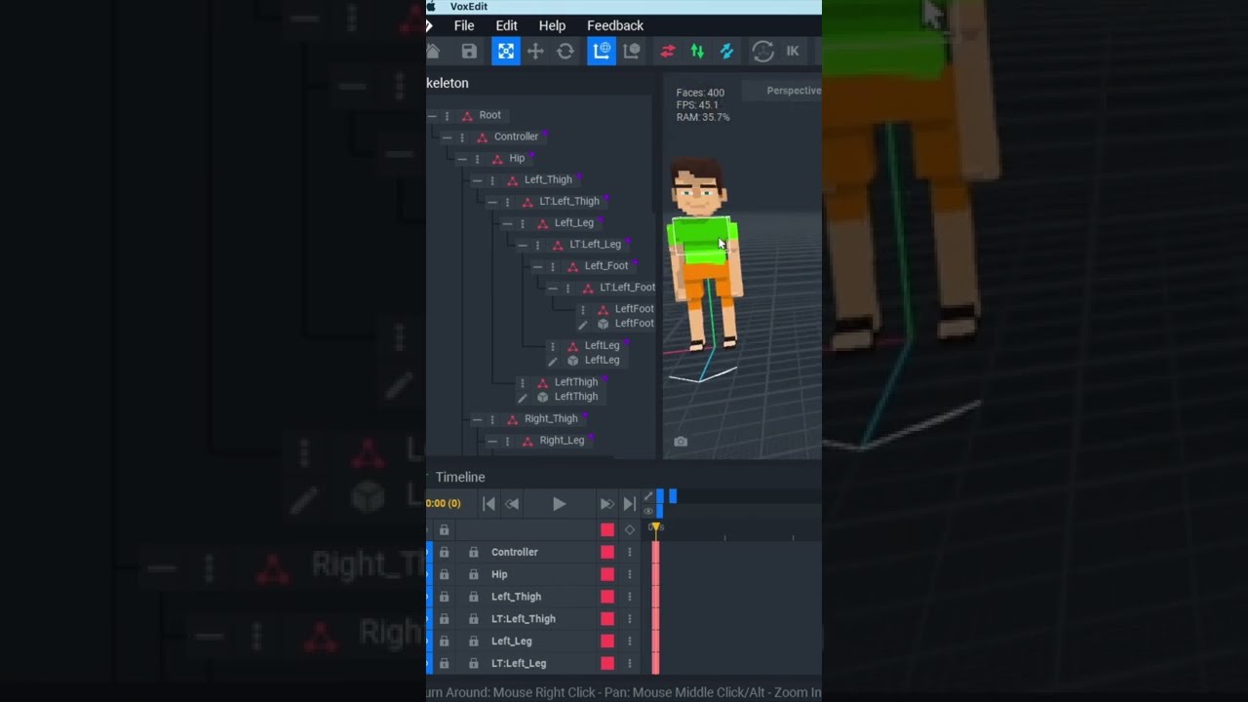Toggle lock on Left_Thigh timeline track

point(473,597)
